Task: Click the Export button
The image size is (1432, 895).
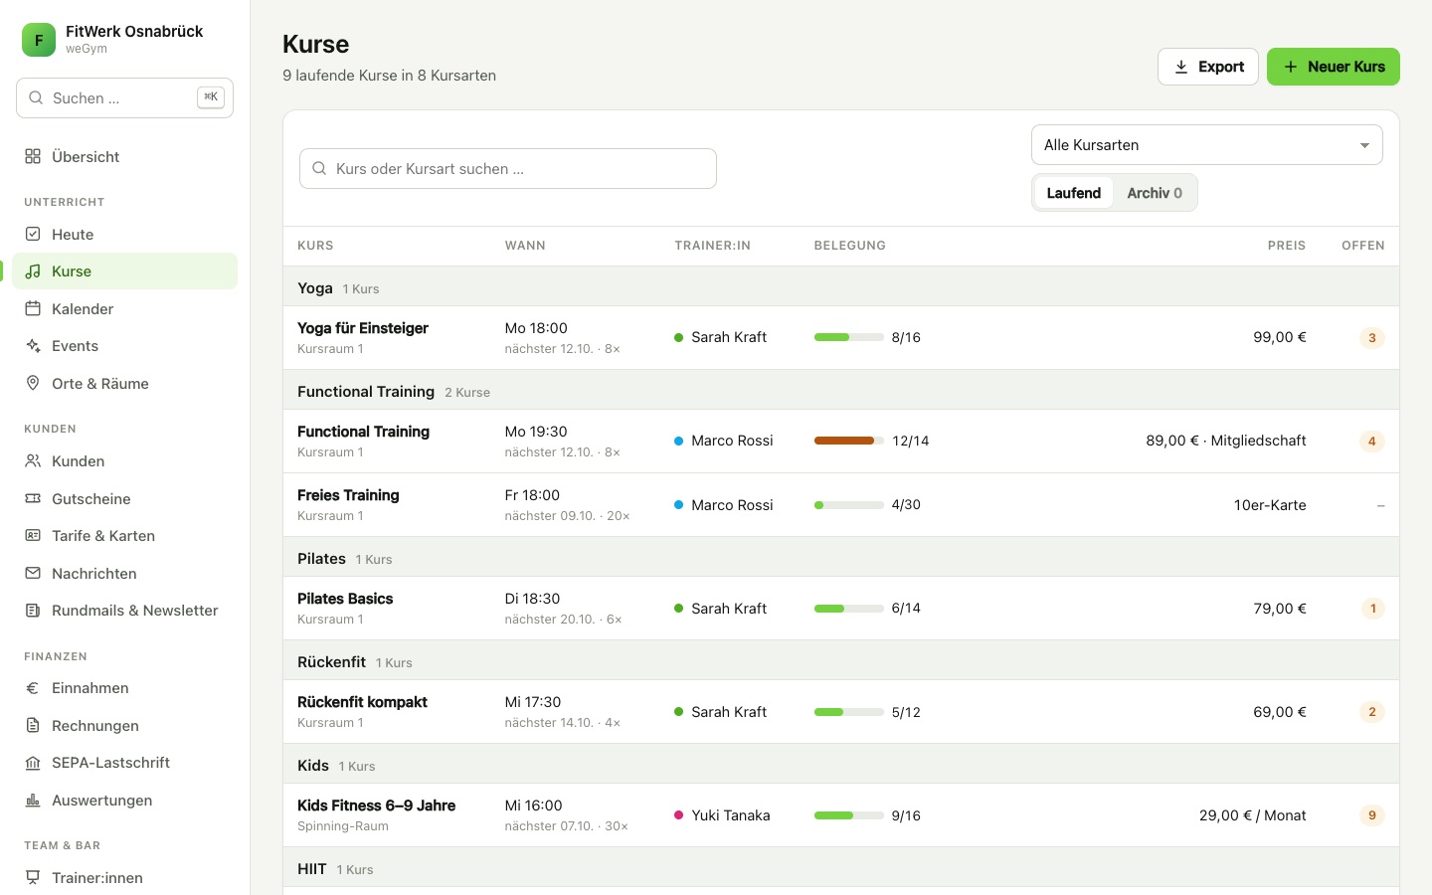Action: pos(1208,67)
